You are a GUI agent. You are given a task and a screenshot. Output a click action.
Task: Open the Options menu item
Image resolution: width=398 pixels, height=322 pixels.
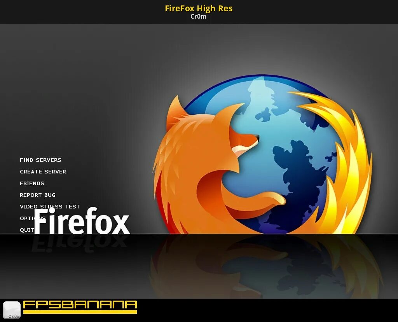point(33,219)
